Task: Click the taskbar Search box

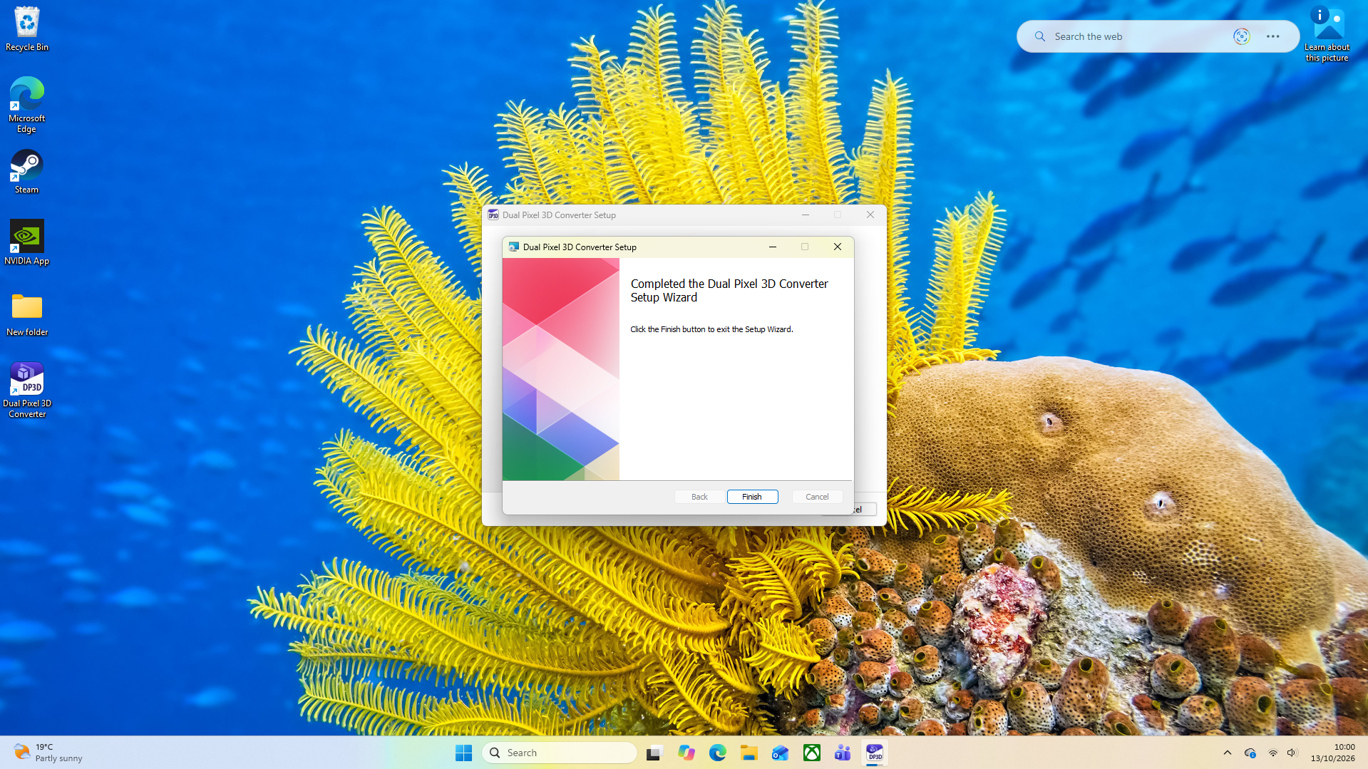Action: (560, 753)
